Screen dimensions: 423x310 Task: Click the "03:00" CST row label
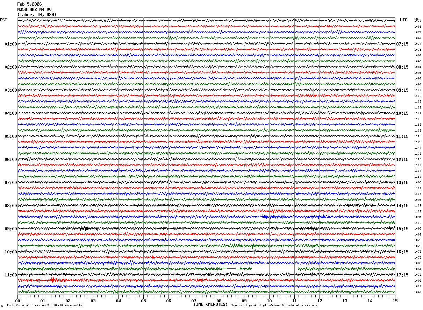pos(11,90)
